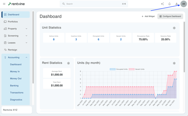Image resolution: width=188 pixels, height=116 pixels.
Task: Open the AI sparkle assistant icon
Action: point(162,4)
